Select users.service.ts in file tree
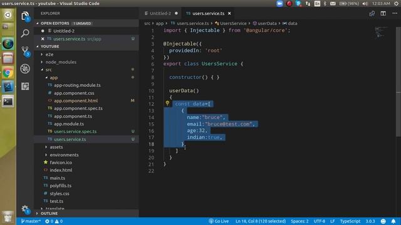401x225 pixels. (86, 139)
